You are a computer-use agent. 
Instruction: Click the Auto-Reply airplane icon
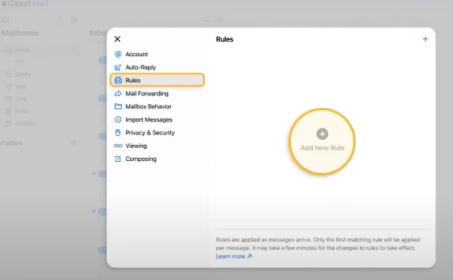point(118,67)
